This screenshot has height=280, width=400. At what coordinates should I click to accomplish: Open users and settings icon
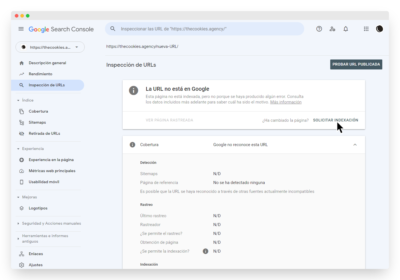tap(332, 29)
